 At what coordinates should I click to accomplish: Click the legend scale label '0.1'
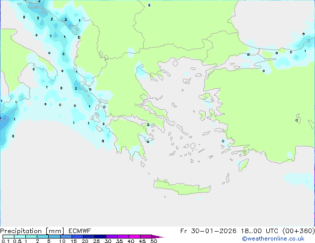[5, 241]
